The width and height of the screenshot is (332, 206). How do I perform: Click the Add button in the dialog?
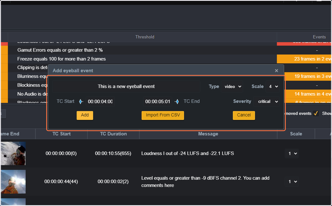pyautogui.click(x=85, y=115)
